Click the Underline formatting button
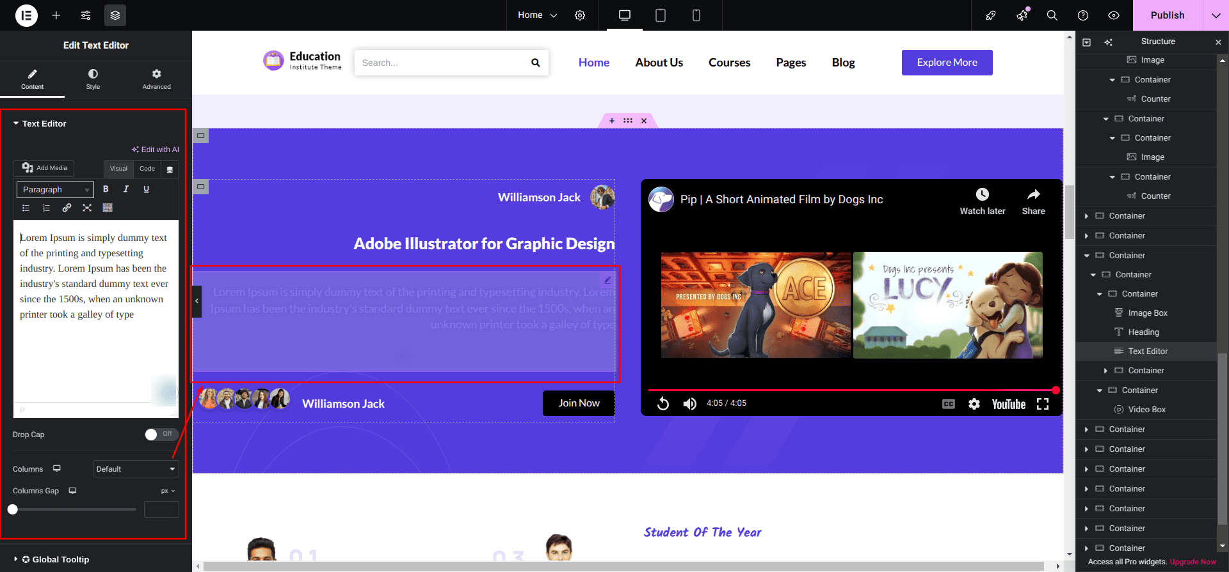 pyautogui.click(x=147, y=189)
